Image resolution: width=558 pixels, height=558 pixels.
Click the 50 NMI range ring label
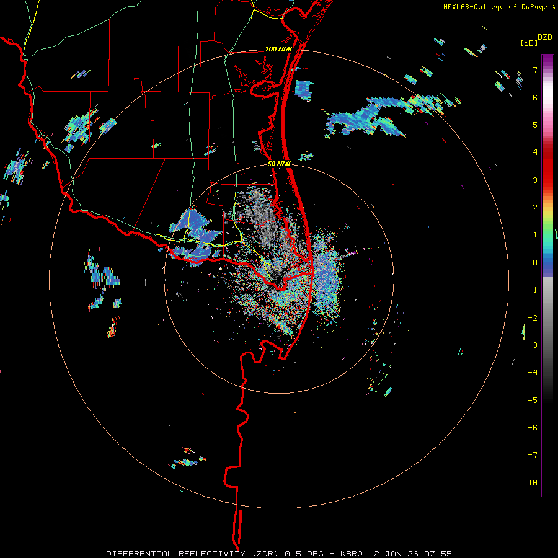click(x=279, y=164)
